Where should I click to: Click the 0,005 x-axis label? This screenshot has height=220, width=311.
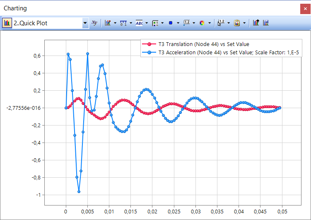click(x=87, y=212)
